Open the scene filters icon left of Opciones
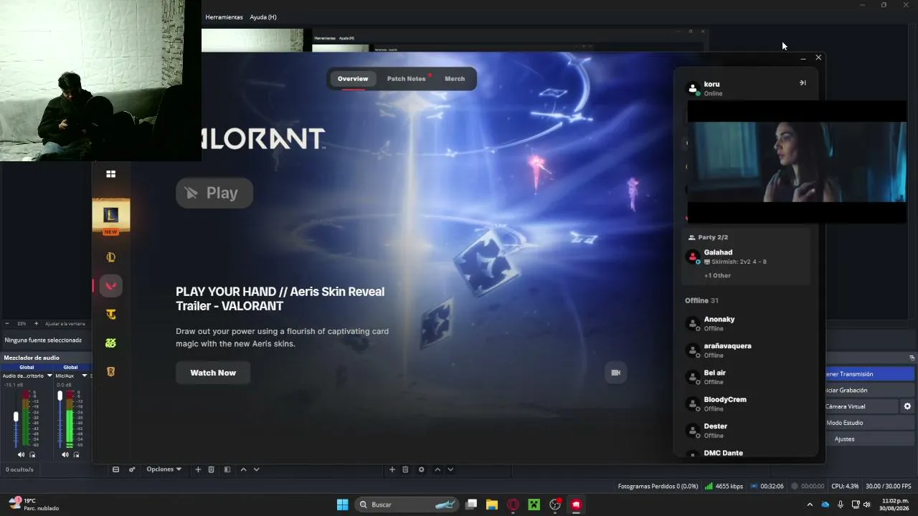The height and width of the screenshot is (516, 918). point(132,469)
